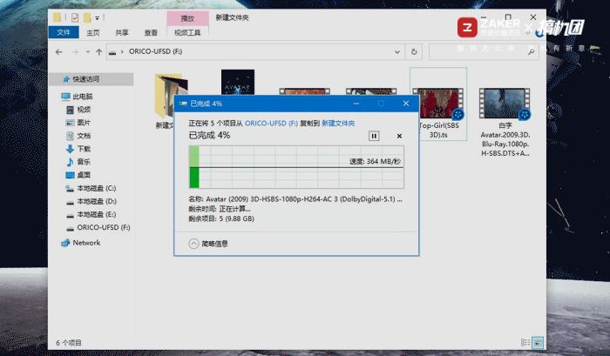The width and height of the screenshot is (610, 356).
Task: Click the search magnifier icon
Action: pyautogui.click(x=531, y=51)
